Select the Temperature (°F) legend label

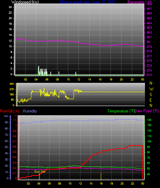(121, 111)
